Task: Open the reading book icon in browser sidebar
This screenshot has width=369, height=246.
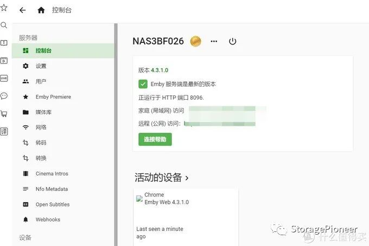Action: coord(4,43)
